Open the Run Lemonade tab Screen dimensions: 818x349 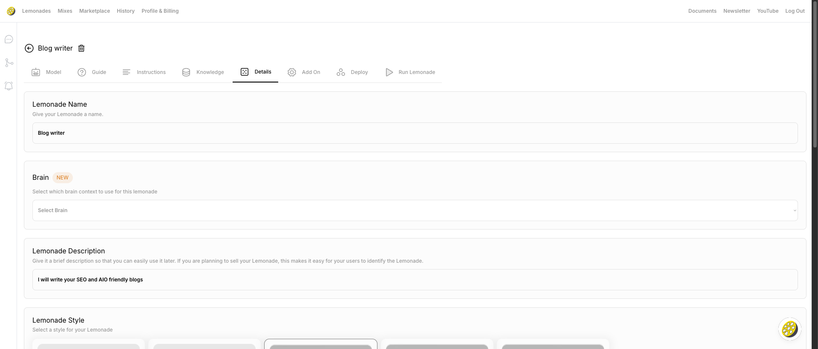click(410, 72)
